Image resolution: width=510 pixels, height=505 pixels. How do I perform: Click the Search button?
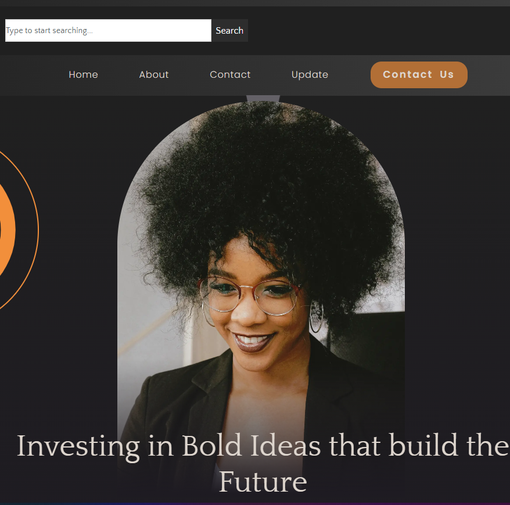(x=229, y=31)
